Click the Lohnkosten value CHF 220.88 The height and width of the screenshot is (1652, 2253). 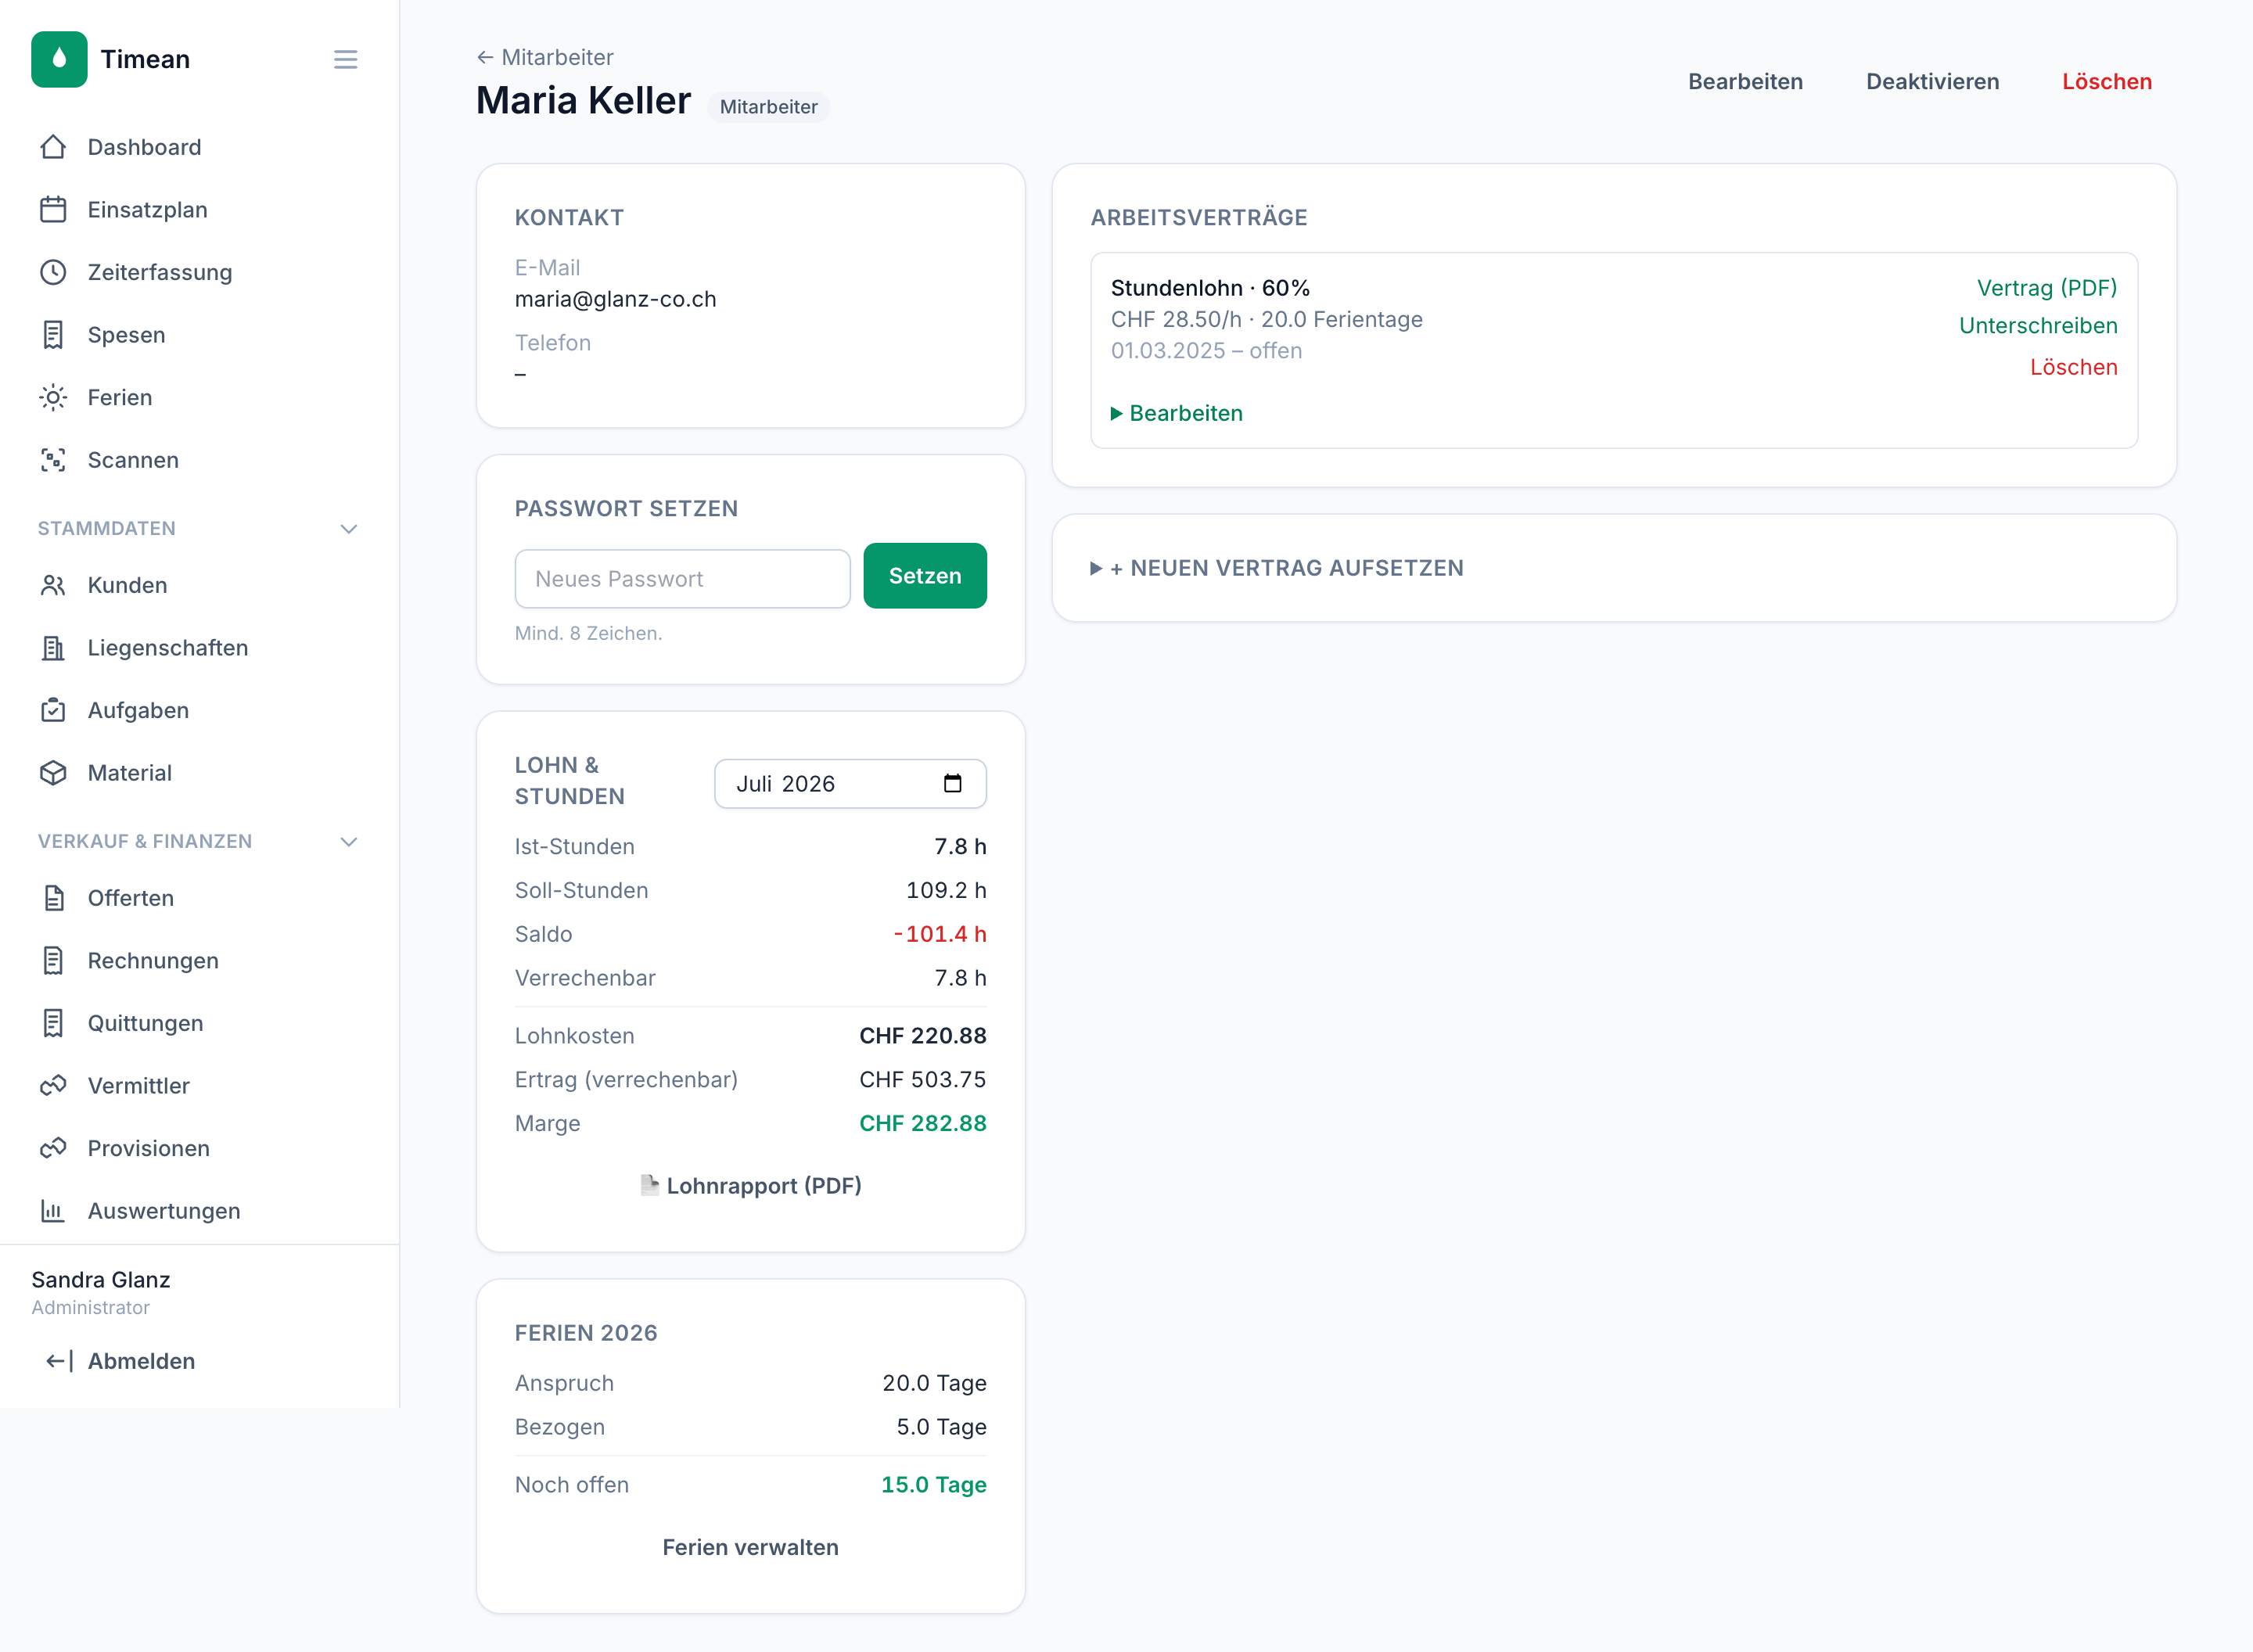coord(922,1036)
